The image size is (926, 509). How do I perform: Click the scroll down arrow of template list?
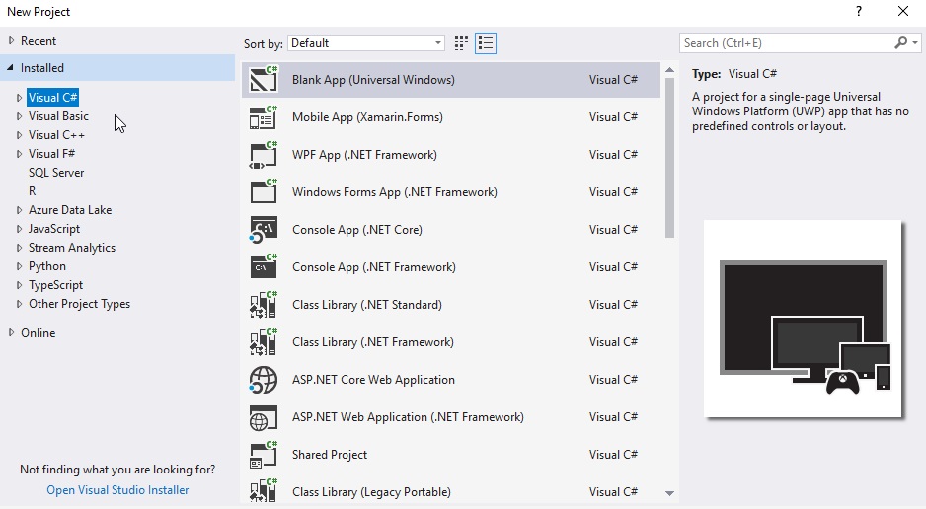click(x=669, y=493)
